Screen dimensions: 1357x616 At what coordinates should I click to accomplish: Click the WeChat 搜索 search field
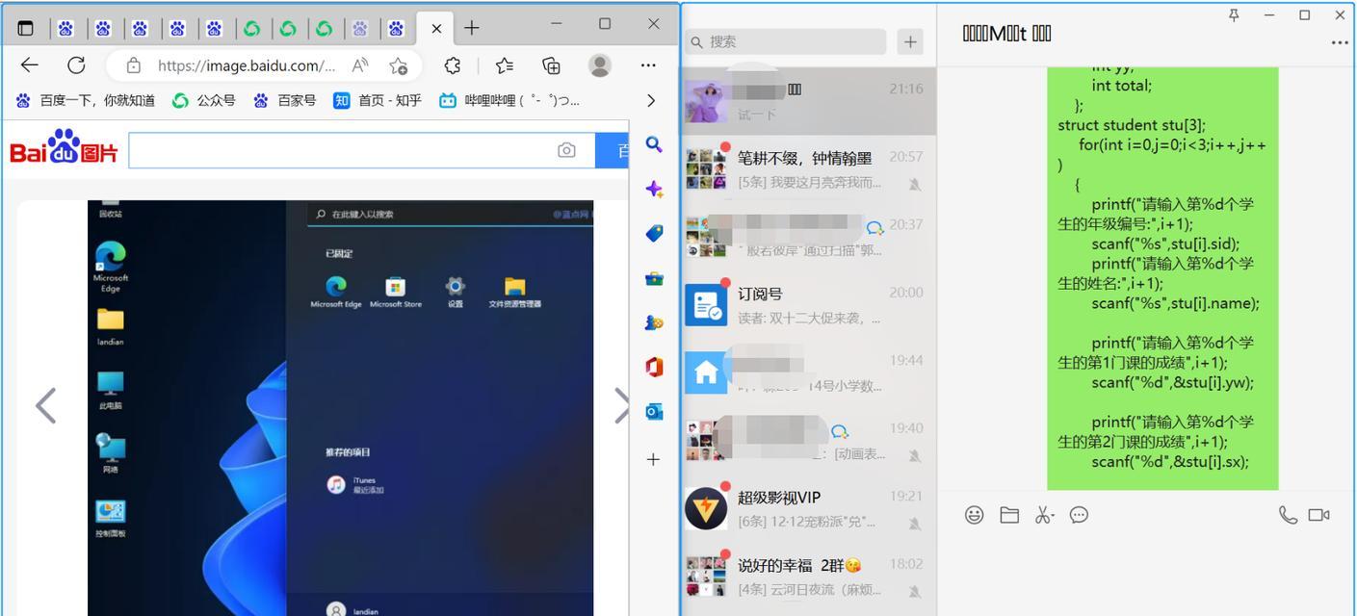point(785,41)
